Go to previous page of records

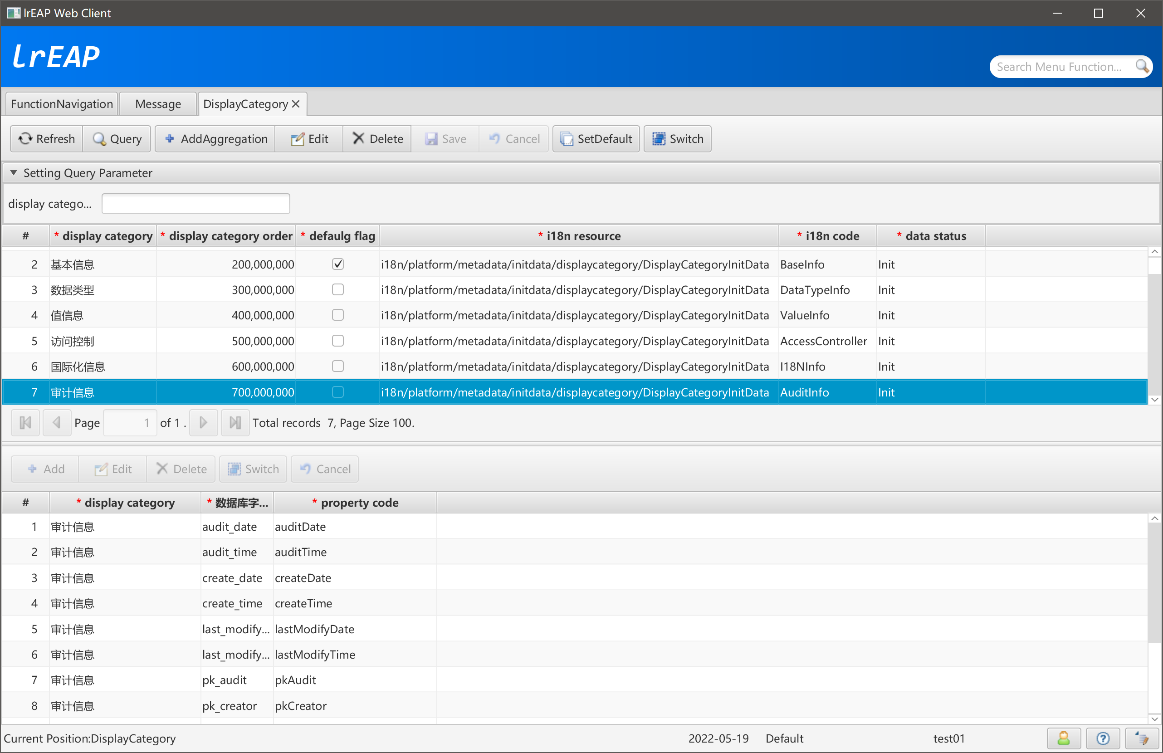(x=57, y=423)
